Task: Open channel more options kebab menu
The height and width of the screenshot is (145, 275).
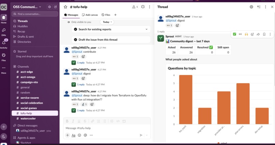Action: pyautogui.click(x=149, y=7)
